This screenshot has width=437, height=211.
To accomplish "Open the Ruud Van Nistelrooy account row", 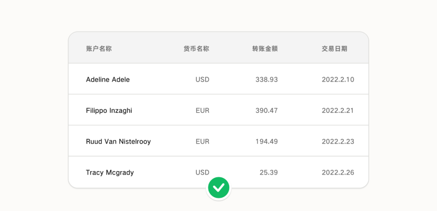I will (218, 141).
